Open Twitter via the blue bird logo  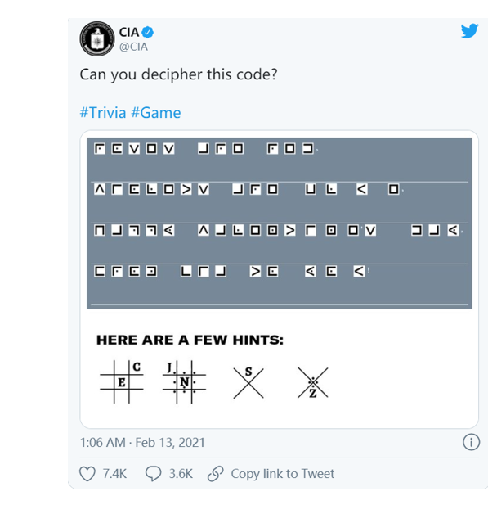469,31
